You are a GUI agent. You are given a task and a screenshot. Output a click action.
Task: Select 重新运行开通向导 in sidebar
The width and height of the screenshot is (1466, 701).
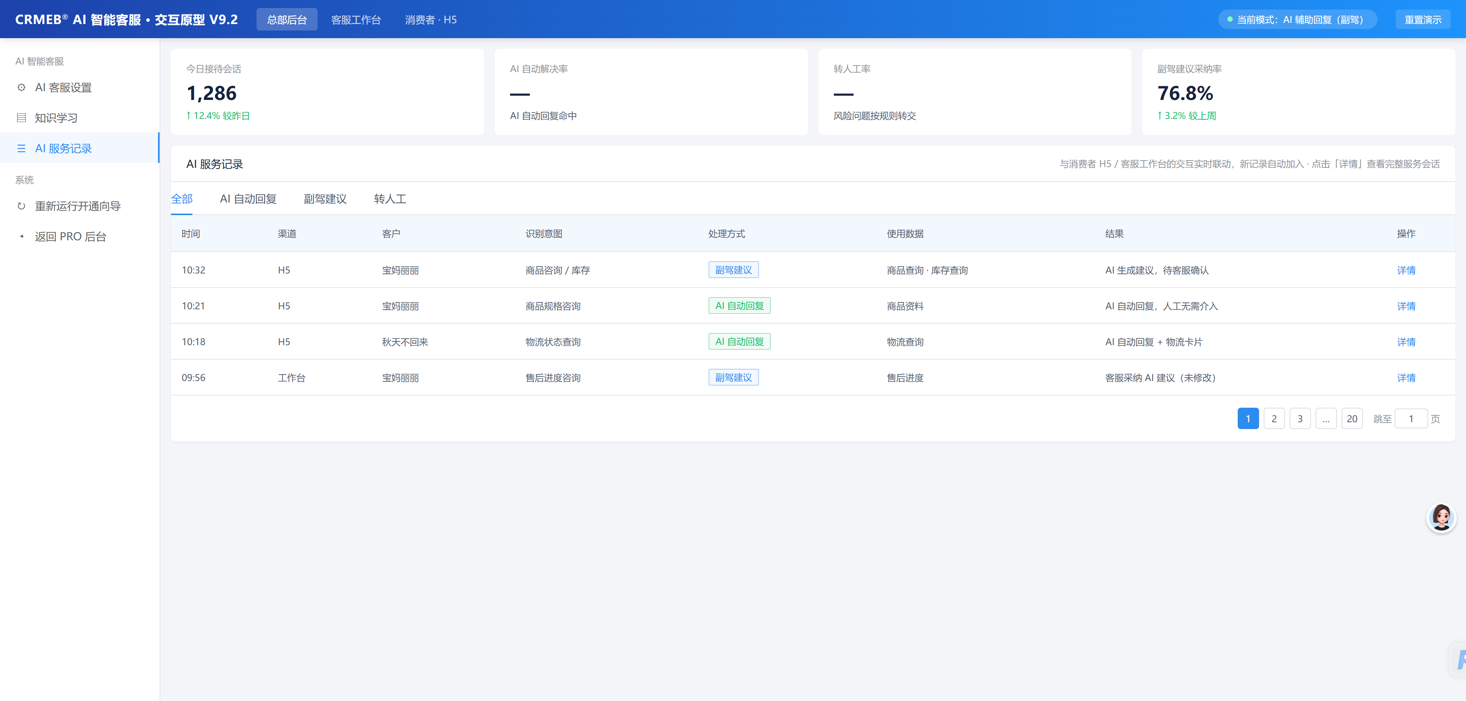(x=80, y=206)
